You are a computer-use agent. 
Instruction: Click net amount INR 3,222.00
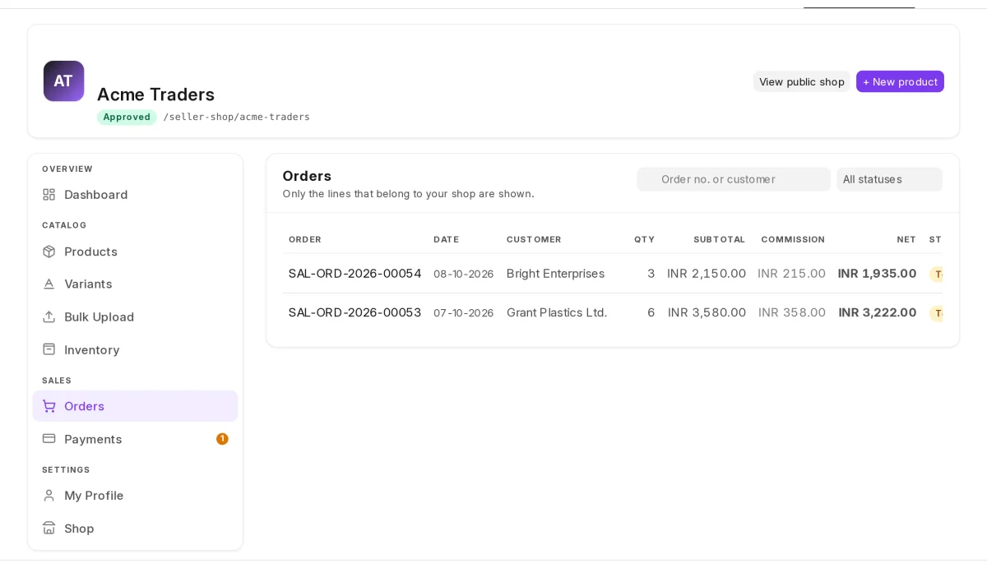click(x=878, y=312)
